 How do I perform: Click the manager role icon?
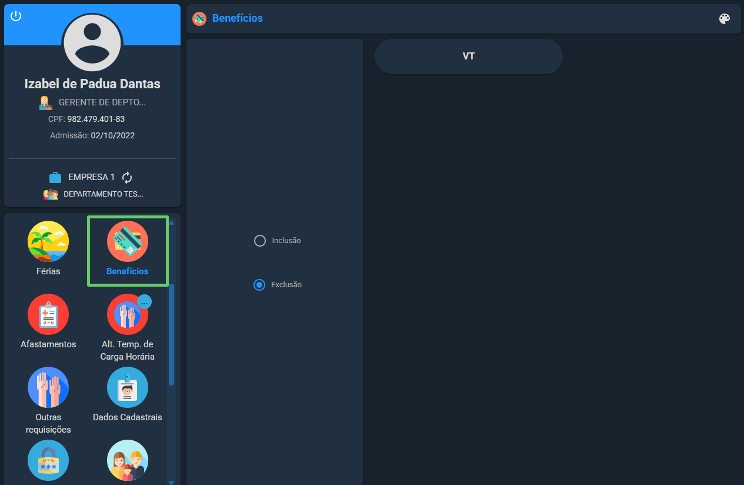click(x=46, y=102)
